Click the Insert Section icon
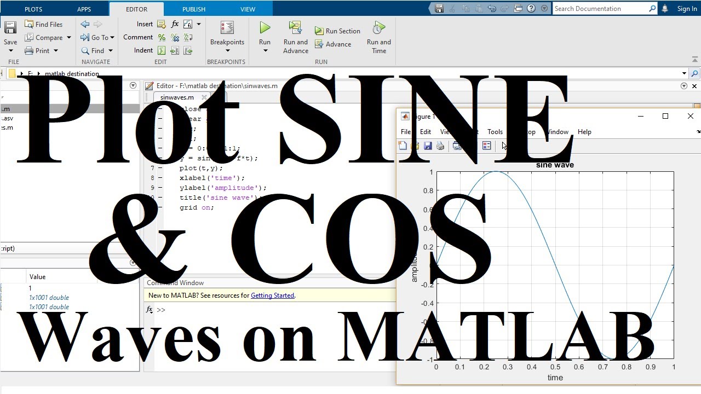The image size is (701, 394). 162,25
